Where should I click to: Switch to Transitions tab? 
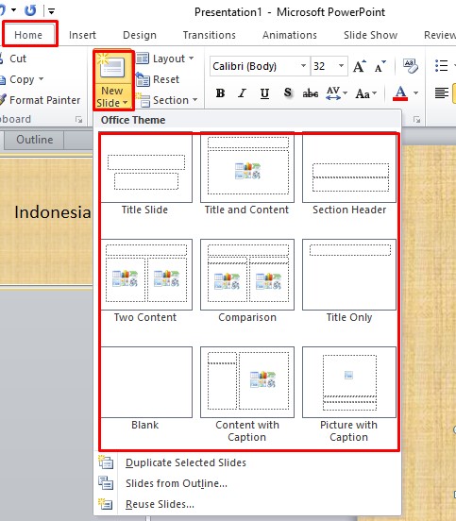coord(210,35)
